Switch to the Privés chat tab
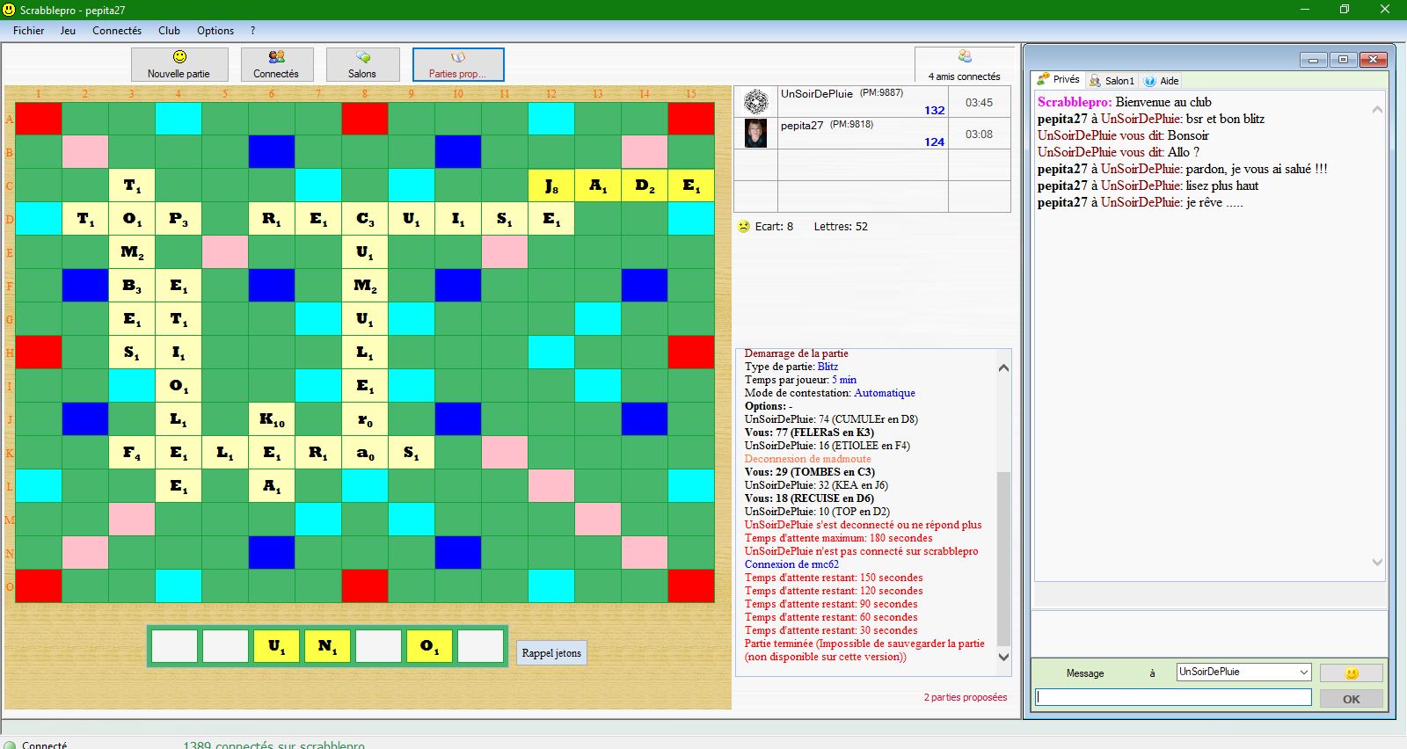This screenshot has height=749, width=1407. [1059, 80]
